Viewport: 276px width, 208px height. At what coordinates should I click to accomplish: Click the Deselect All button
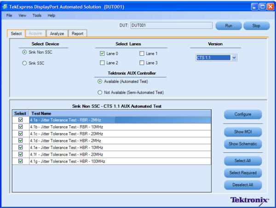[243, 185]
